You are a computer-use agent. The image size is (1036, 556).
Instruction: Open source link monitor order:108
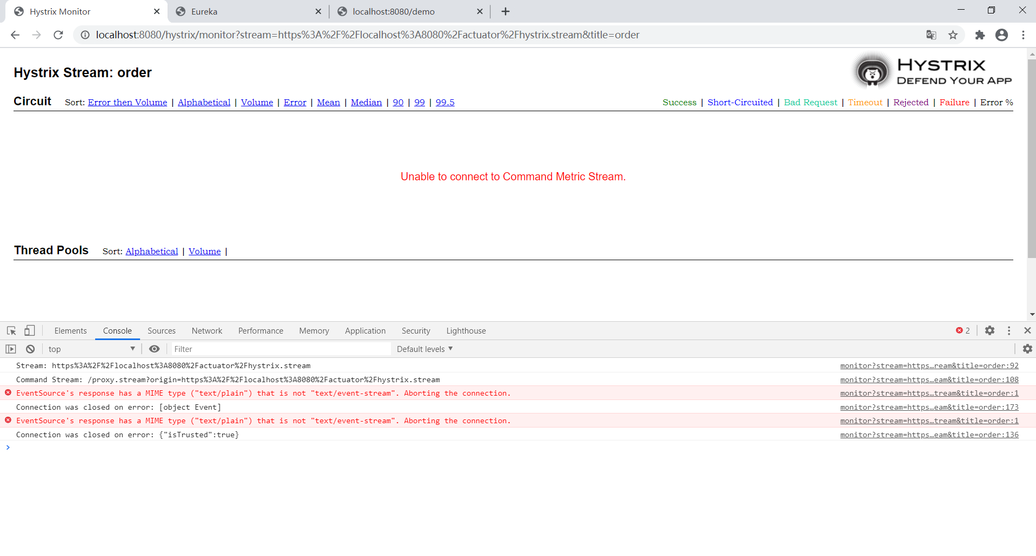(929, 380)
